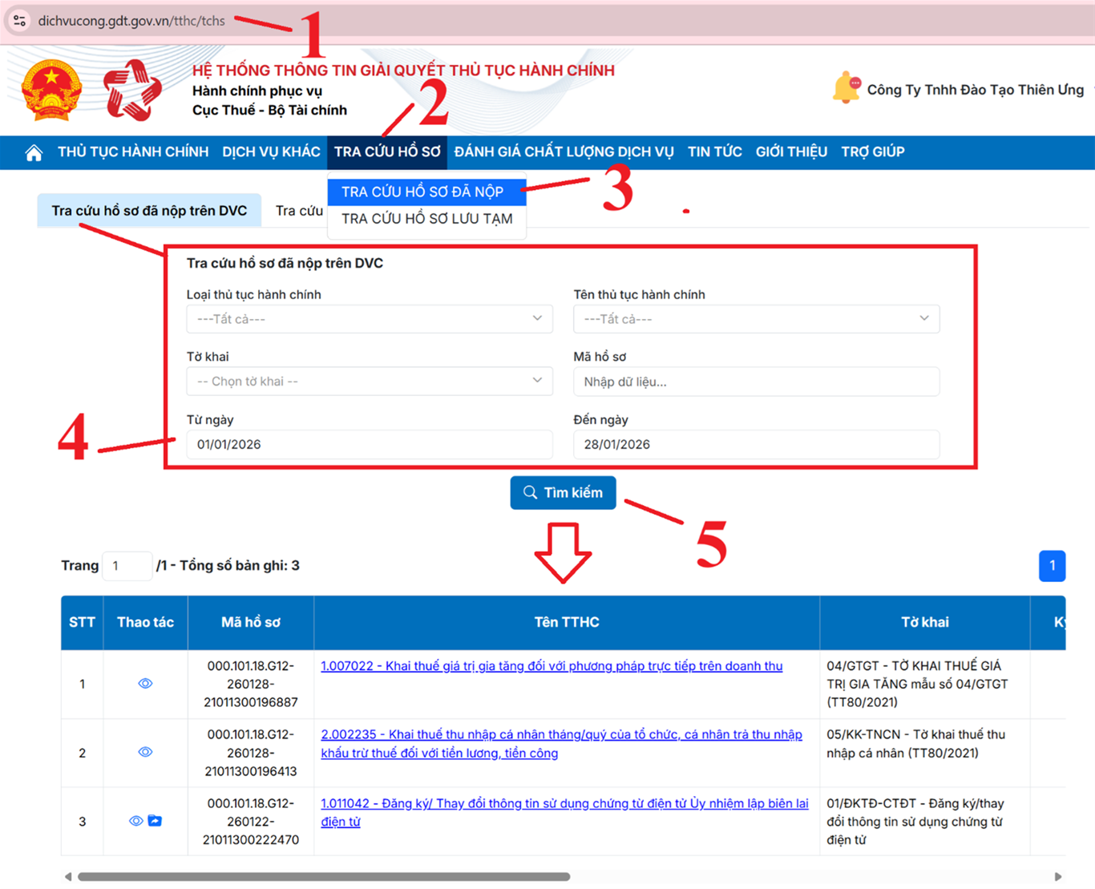Screen dimensions: 1095x889
Task: View record 1 using the eye icon
Action: tap(145, 684)
